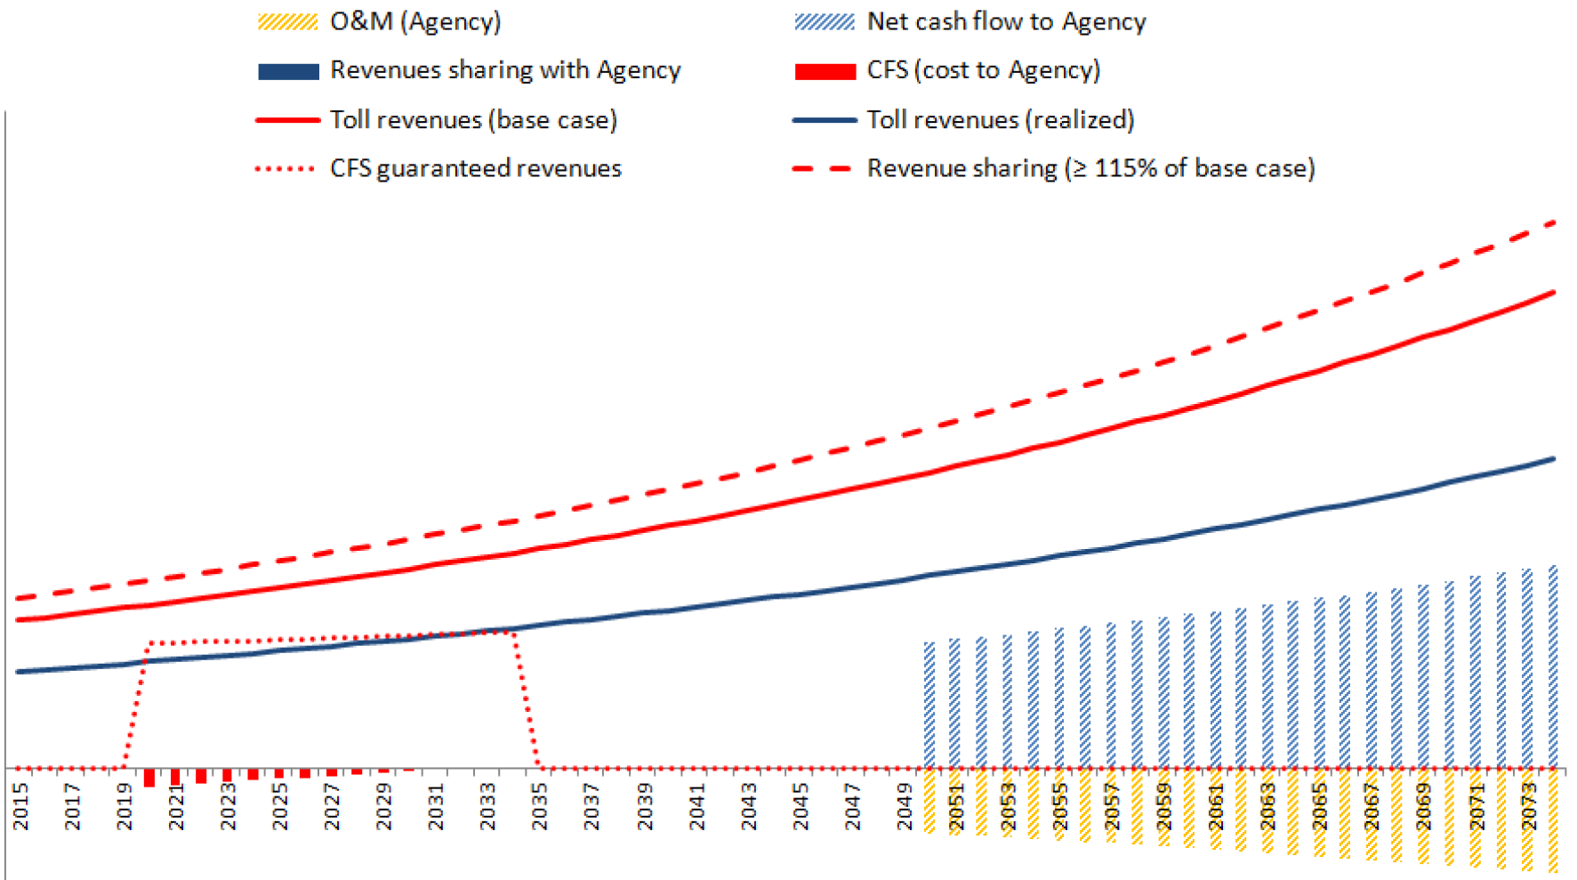Click the 2045 axis label

coord(801,806)
